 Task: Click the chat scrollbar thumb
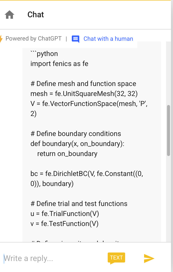(169, 130)
